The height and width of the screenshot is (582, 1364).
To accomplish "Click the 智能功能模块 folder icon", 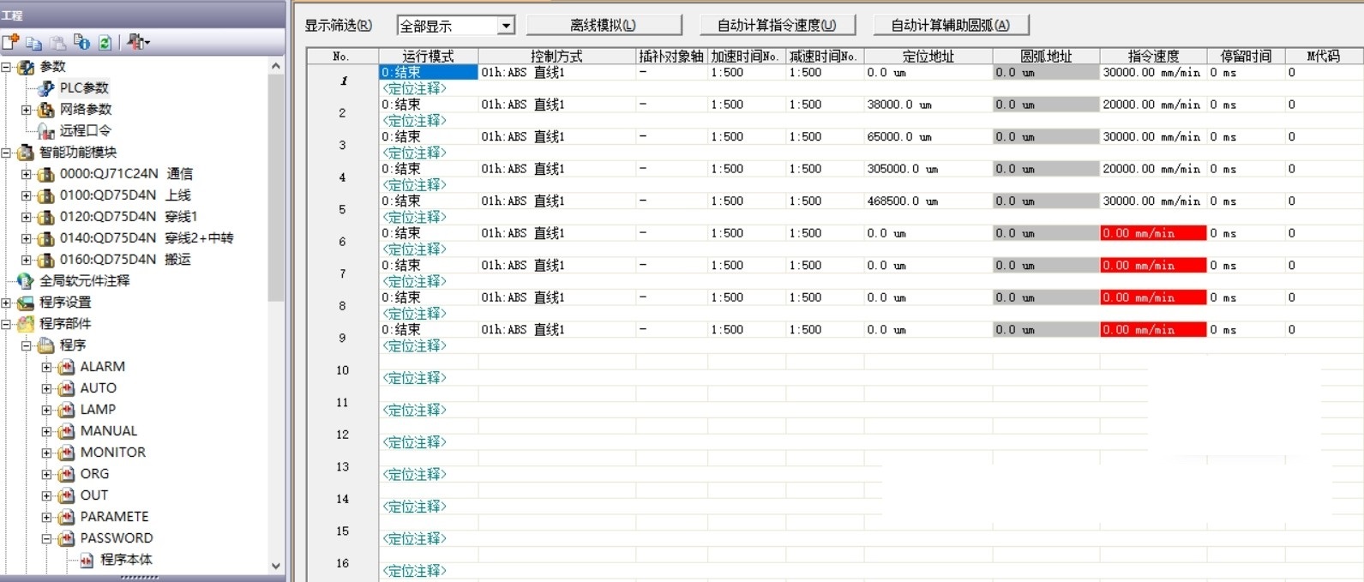I will pos(27,153).
